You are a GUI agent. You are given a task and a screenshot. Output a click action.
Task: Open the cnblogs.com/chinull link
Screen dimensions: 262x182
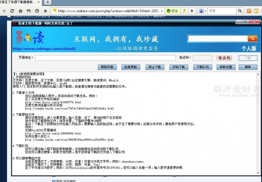click(44, 49)
